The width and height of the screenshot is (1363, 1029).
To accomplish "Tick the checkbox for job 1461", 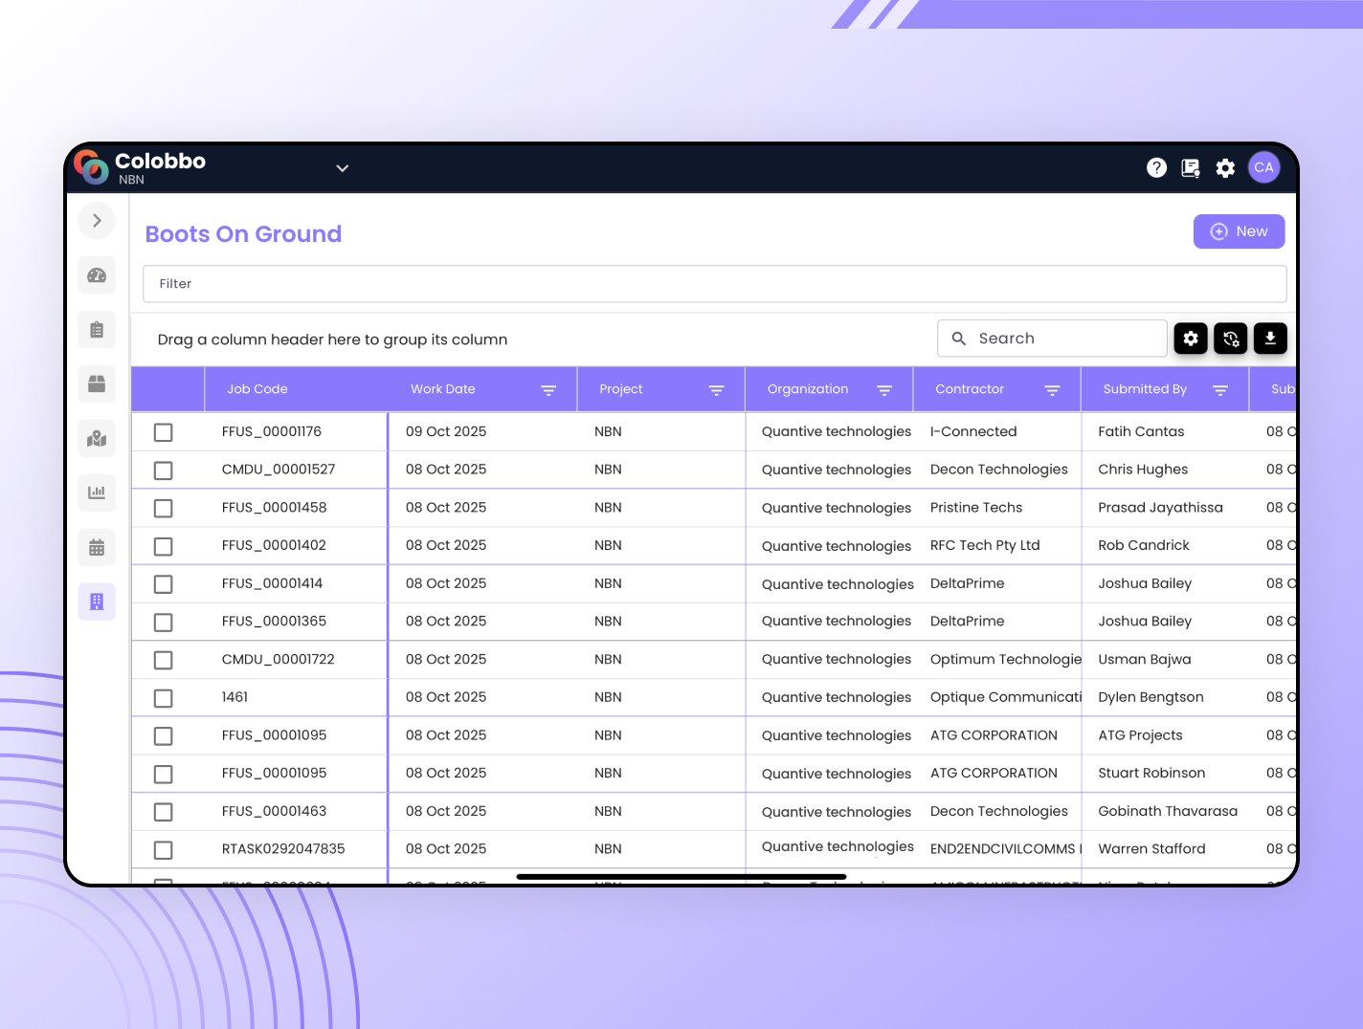I will [164, 698].
